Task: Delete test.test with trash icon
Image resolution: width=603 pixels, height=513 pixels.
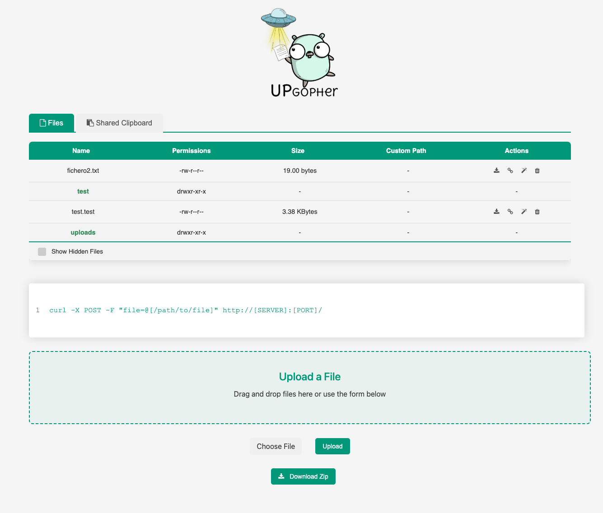Action: [537, 212]
